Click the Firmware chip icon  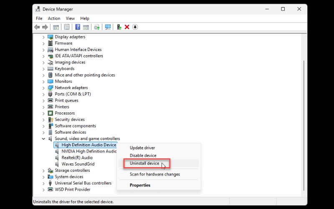pyautogui.click(x=50, y=43)
